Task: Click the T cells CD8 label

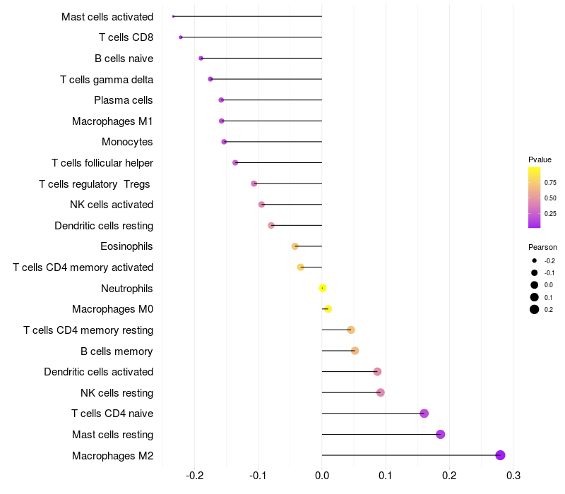Action: pos(126,37)
